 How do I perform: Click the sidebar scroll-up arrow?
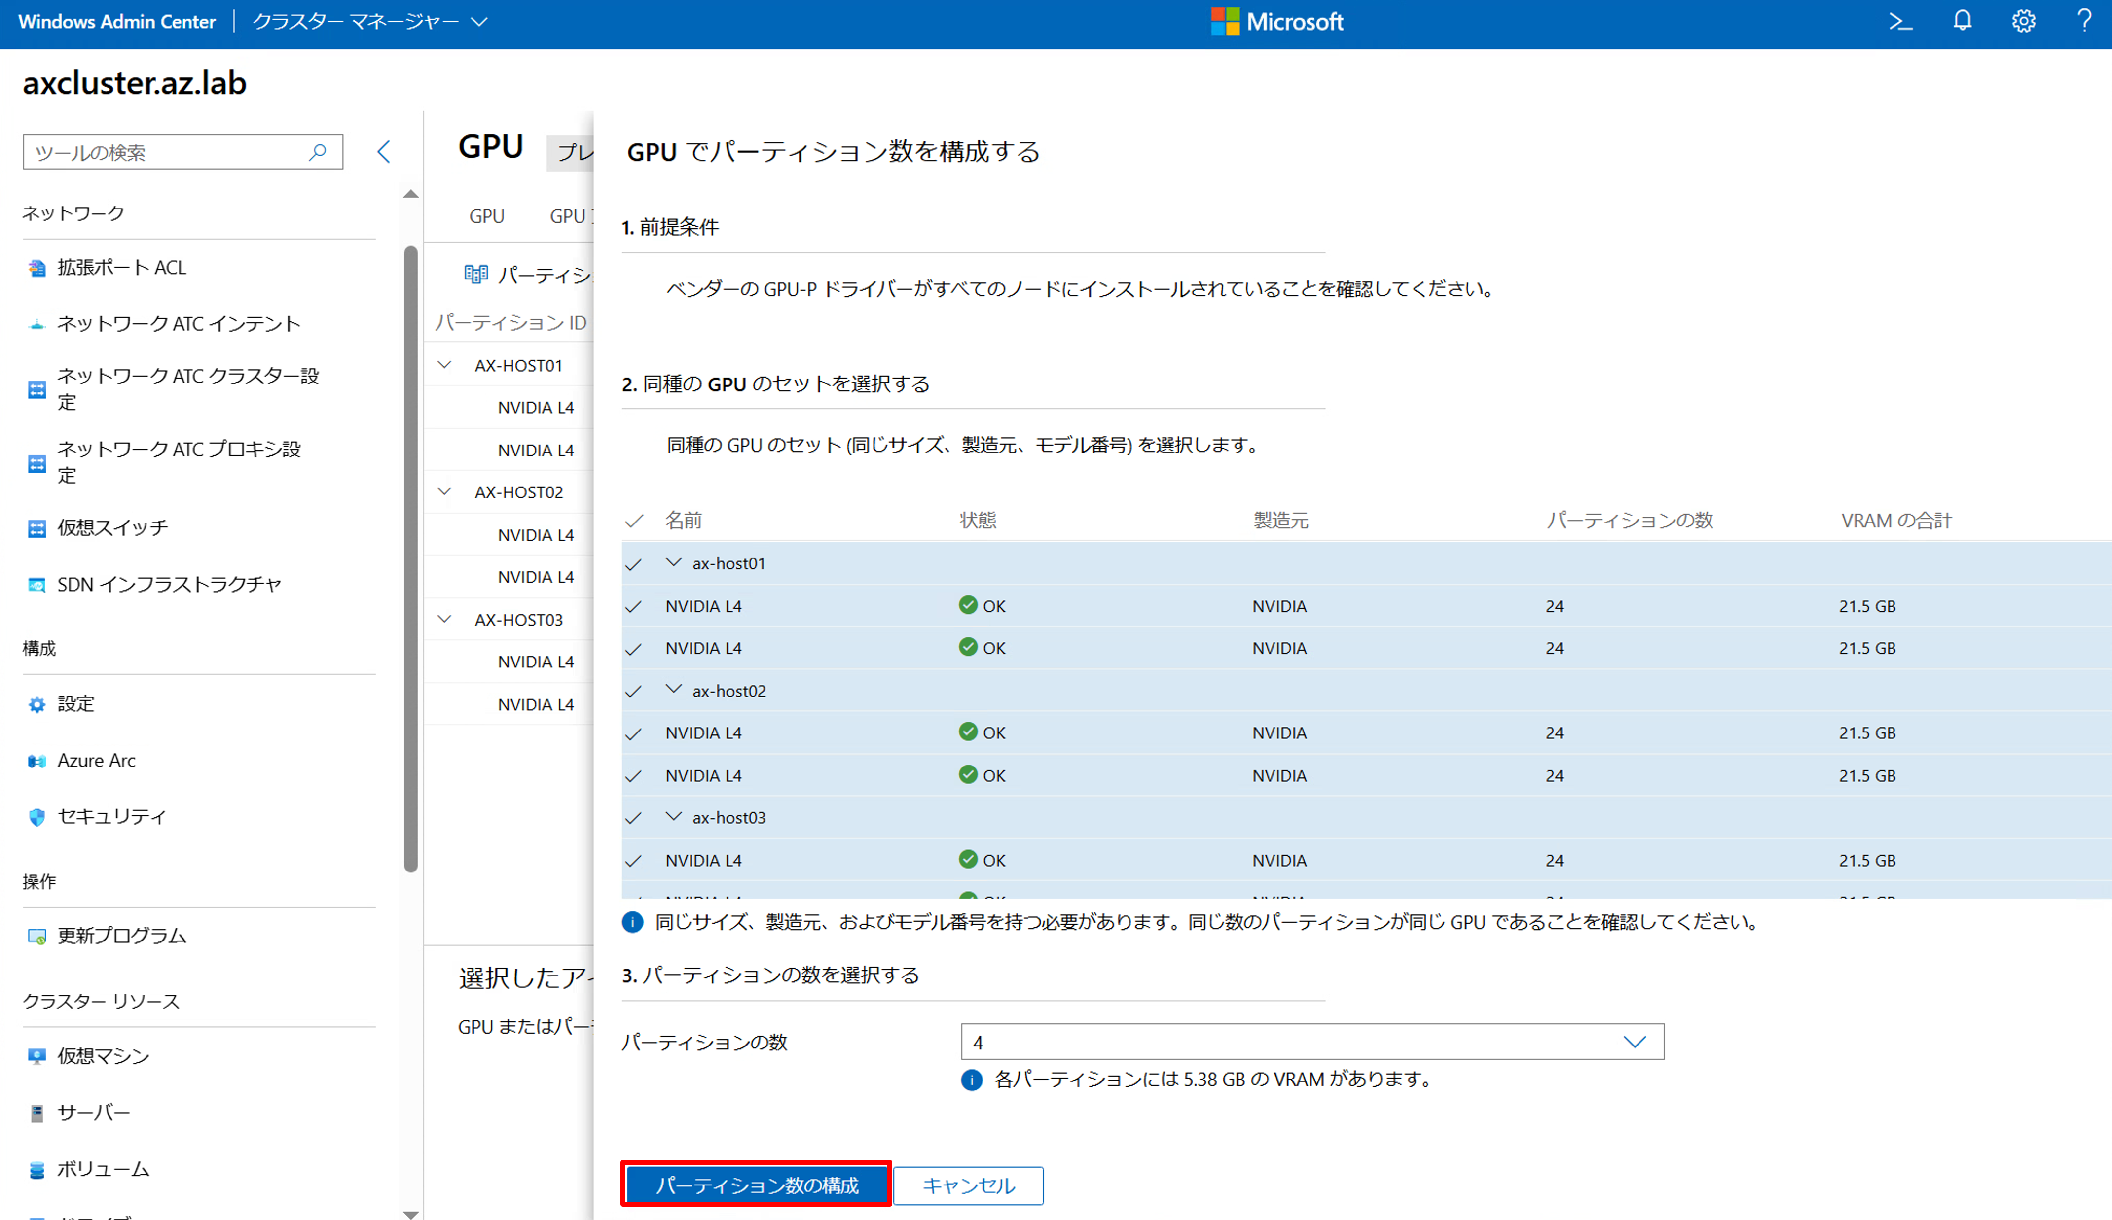pyautogui.click(x=411, y=194)
